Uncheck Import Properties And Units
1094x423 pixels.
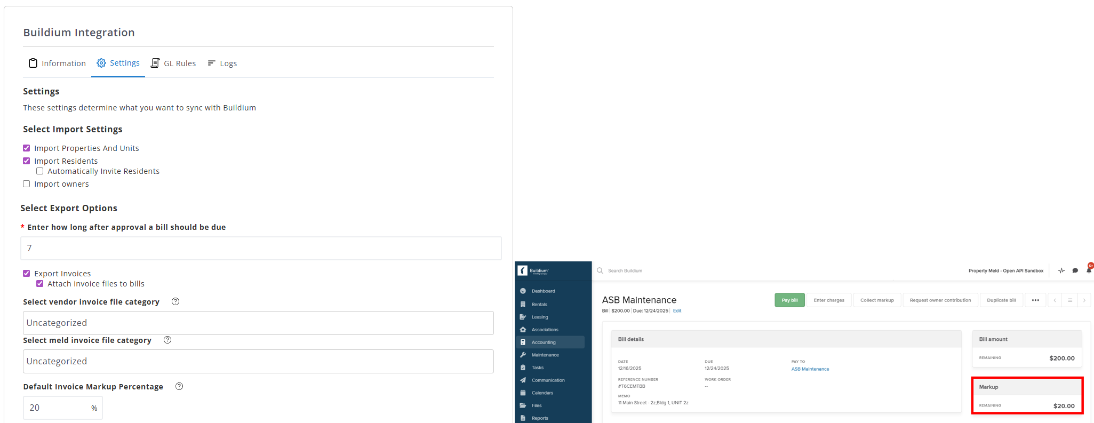click(27, 148)
